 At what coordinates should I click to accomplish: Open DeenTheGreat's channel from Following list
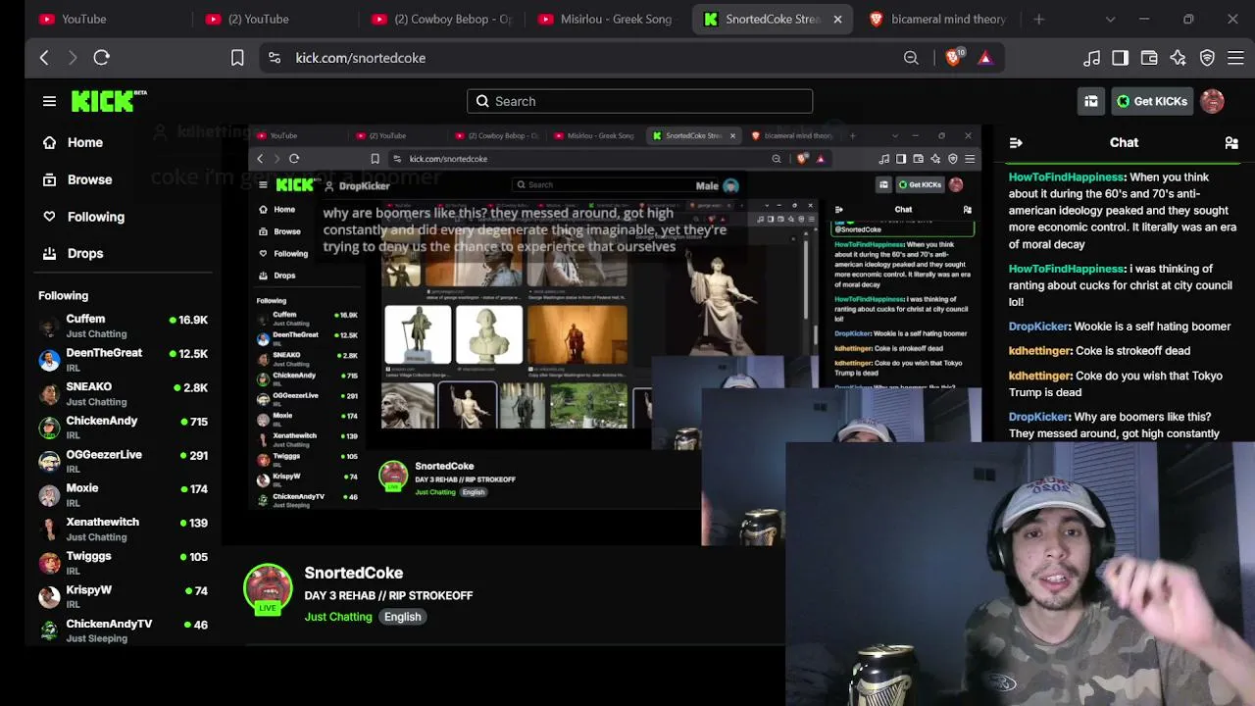(x=123, y=360)
